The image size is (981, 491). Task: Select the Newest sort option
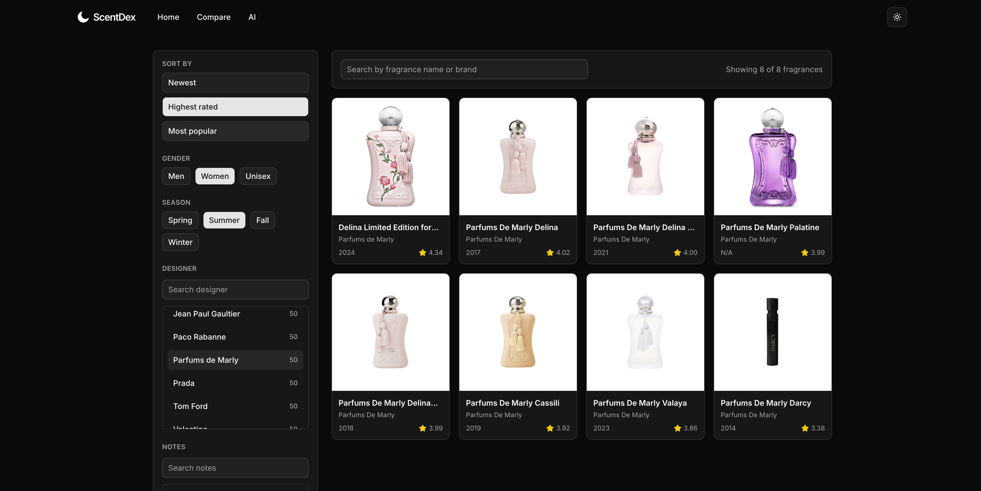[235, 83]
